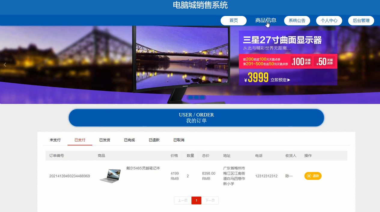This screenshot has height=212, width=380.
Task: Click the 下一页 pagination button
Action: pos(210,200)
